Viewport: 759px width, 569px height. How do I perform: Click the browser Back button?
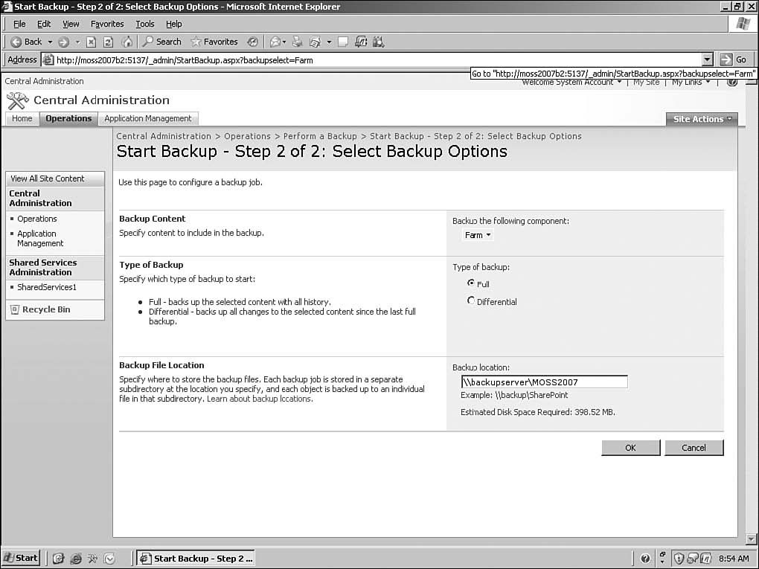pyautogui.click(x=27, y=42)
